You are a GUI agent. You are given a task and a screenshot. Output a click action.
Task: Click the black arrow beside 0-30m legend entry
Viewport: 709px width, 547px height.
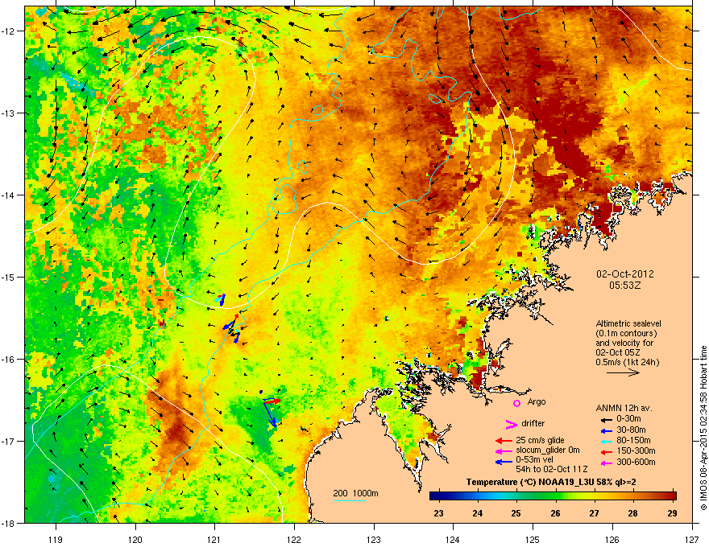pyautogui.click(x=606, y=420)
